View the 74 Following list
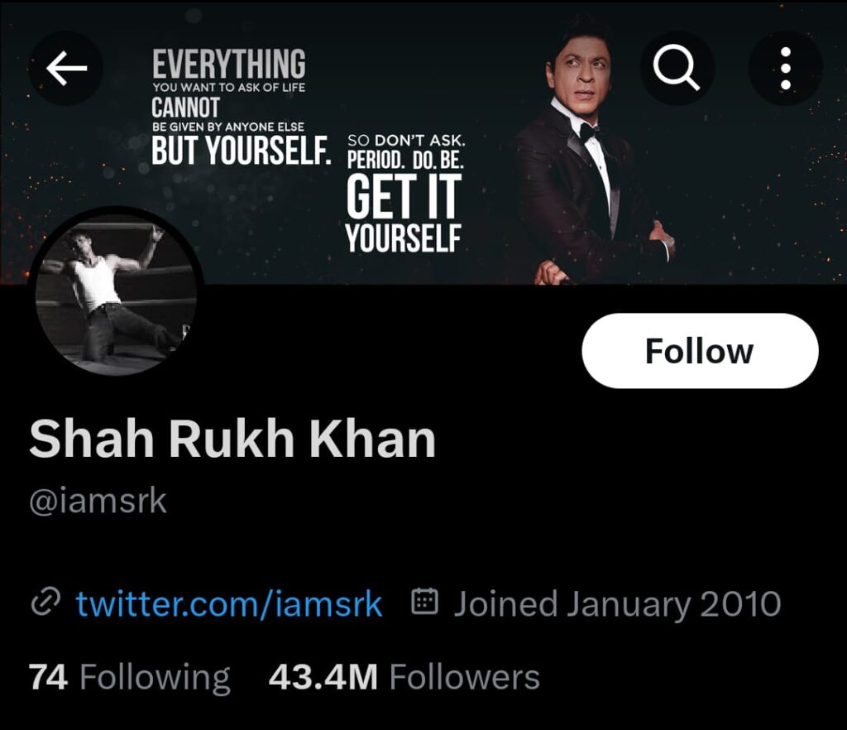 pyautogui.click(x=129, y=678)
